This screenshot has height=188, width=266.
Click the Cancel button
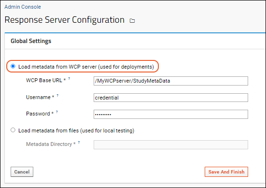click(22, 172)
